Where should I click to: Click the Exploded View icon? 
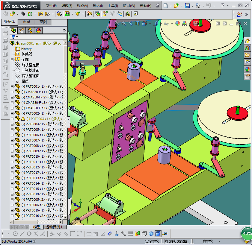tap(105, 14)
